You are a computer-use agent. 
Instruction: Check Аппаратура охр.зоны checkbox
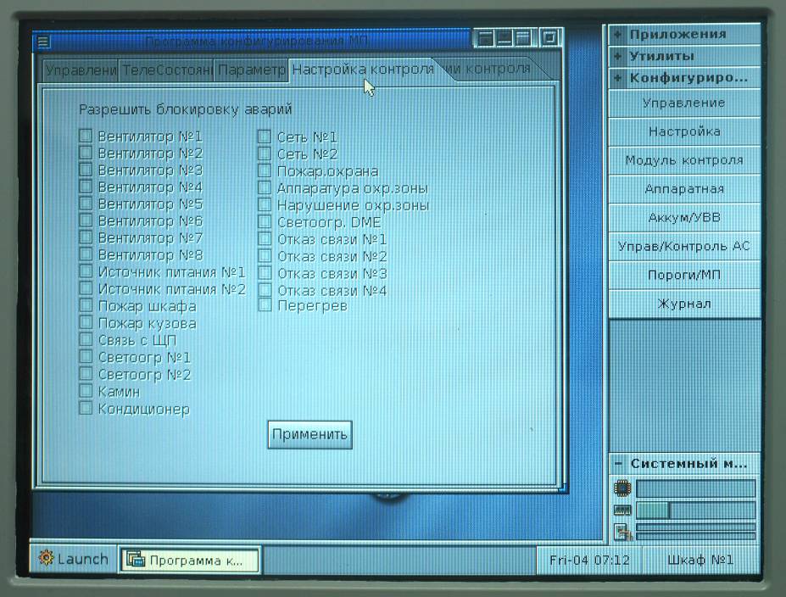click(x=265, y=187)
